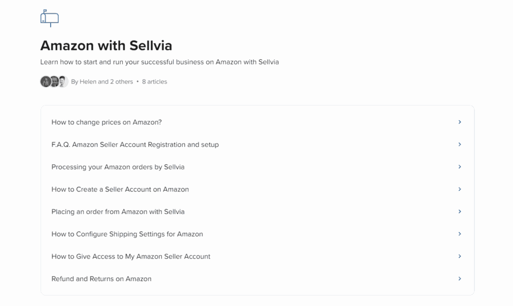Image resolution: width=513 pixels, height=306 pixels.
Task: Click chevron next to How to Create a Seller Account
Action: coord(460,189)
